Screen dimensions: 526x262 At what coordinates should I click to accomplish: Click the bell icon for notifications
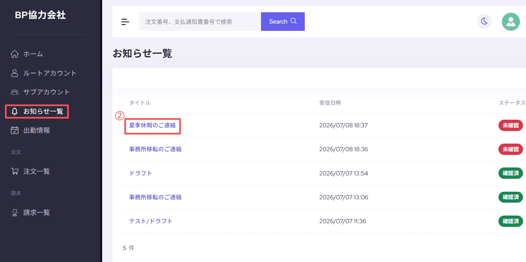coord(15,111)
